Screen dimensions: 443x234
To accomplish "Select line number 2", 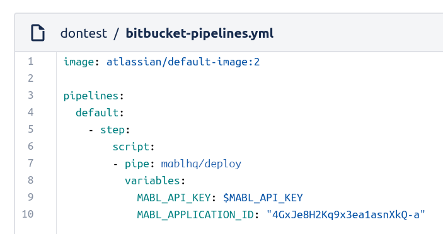I will pos(30,78).
